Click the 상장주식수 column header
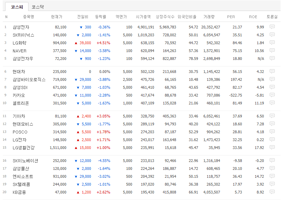Image resolution: width=283 pixels, height=200 pixels. click(x=165, y=17)
